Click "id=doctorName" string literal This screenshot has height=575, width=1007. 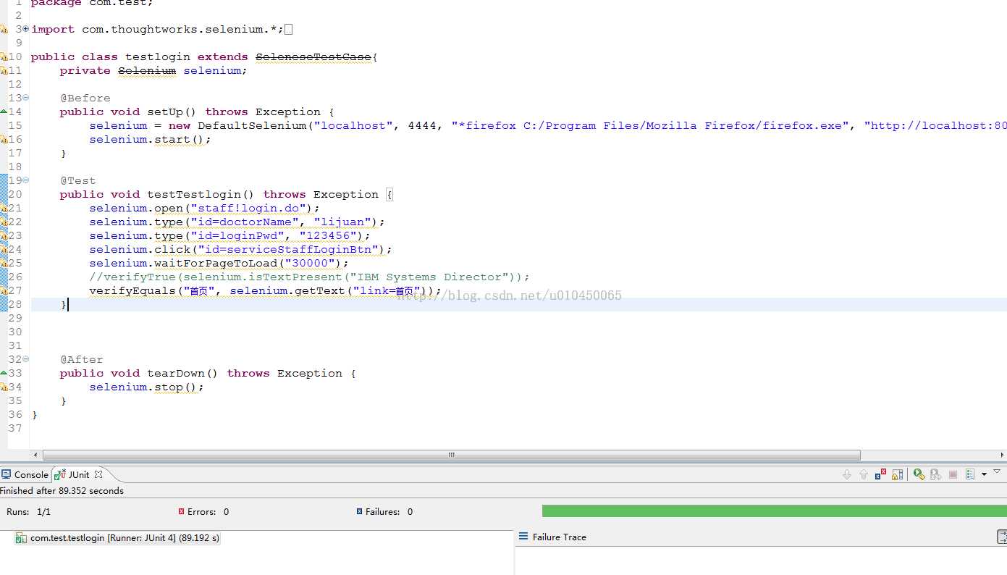point(245,222)
